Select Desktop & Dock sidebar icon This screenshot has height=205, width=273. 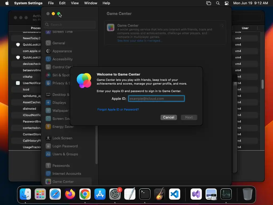tap(48, 95)
